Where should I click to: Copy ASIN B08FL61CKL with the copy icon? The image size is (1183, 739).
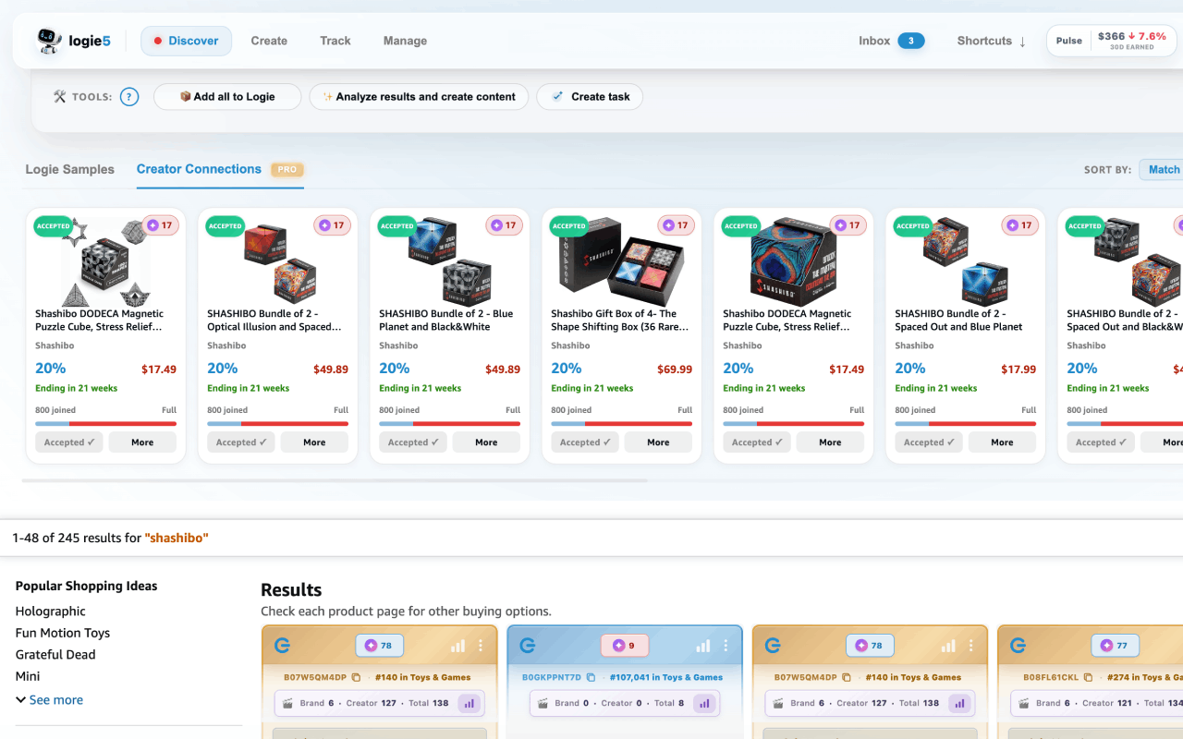[x=1088, y=677]
